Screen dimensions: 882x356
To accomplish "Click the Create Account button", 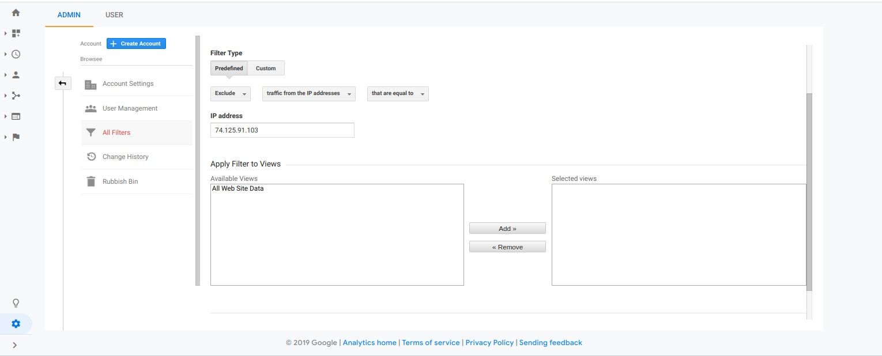I will tap(136, 44).
